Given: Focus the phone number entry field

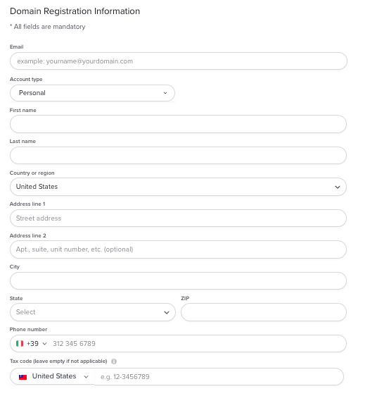Looking at the screenshot, I should coord(198,343).
